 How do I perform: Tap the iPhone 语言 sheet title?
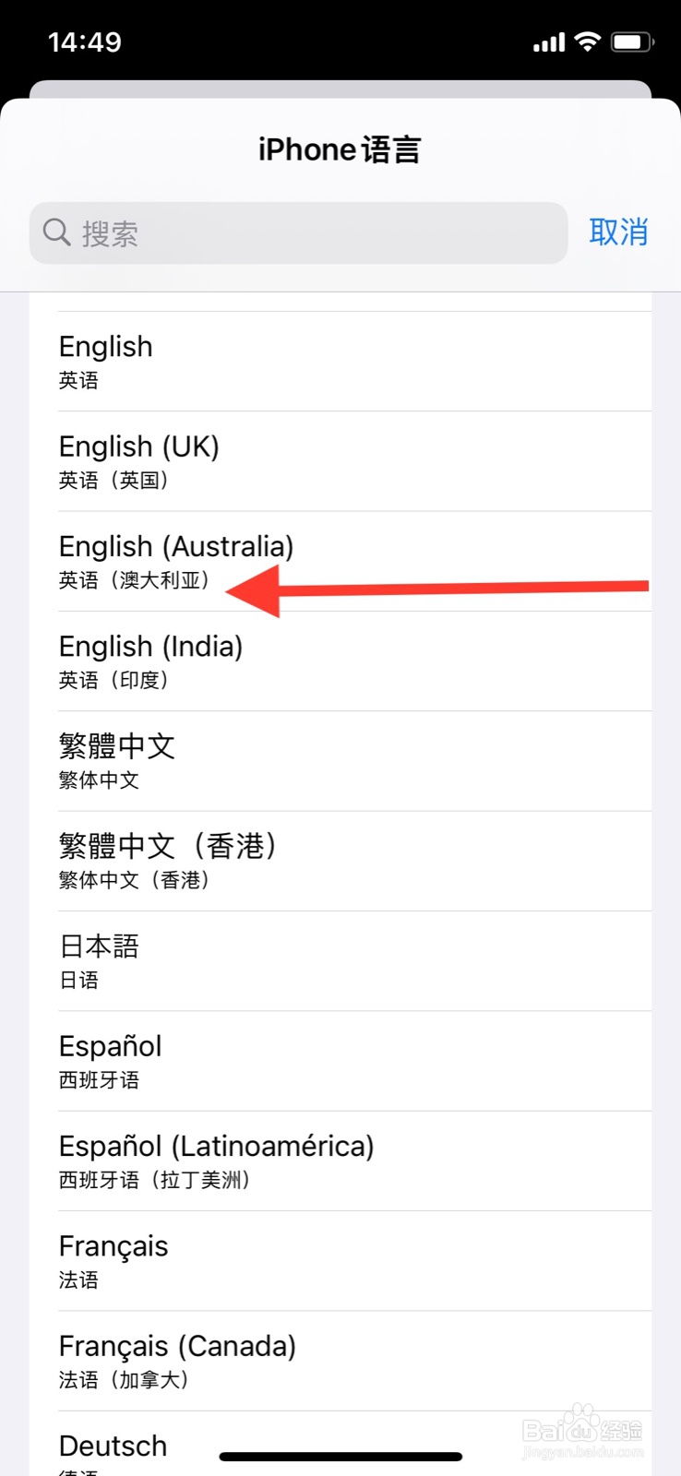tap(340, 149)
